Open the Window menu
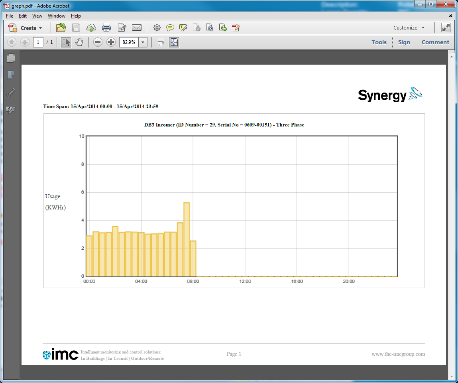The width and height of the screenshot is (458, 383). 57,16
